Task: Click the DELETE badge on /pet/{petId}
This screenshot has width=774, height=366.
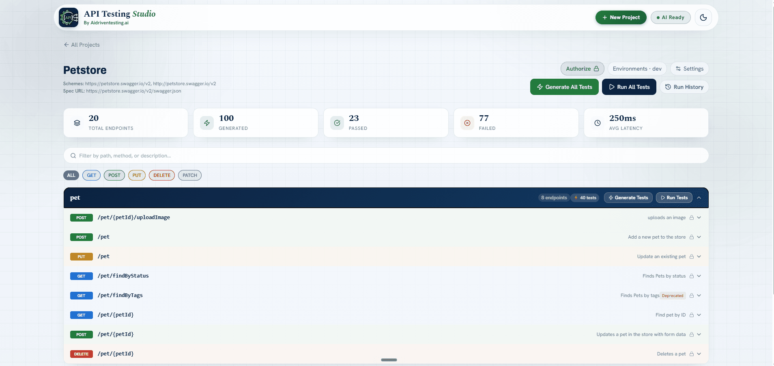Action: 82,354
